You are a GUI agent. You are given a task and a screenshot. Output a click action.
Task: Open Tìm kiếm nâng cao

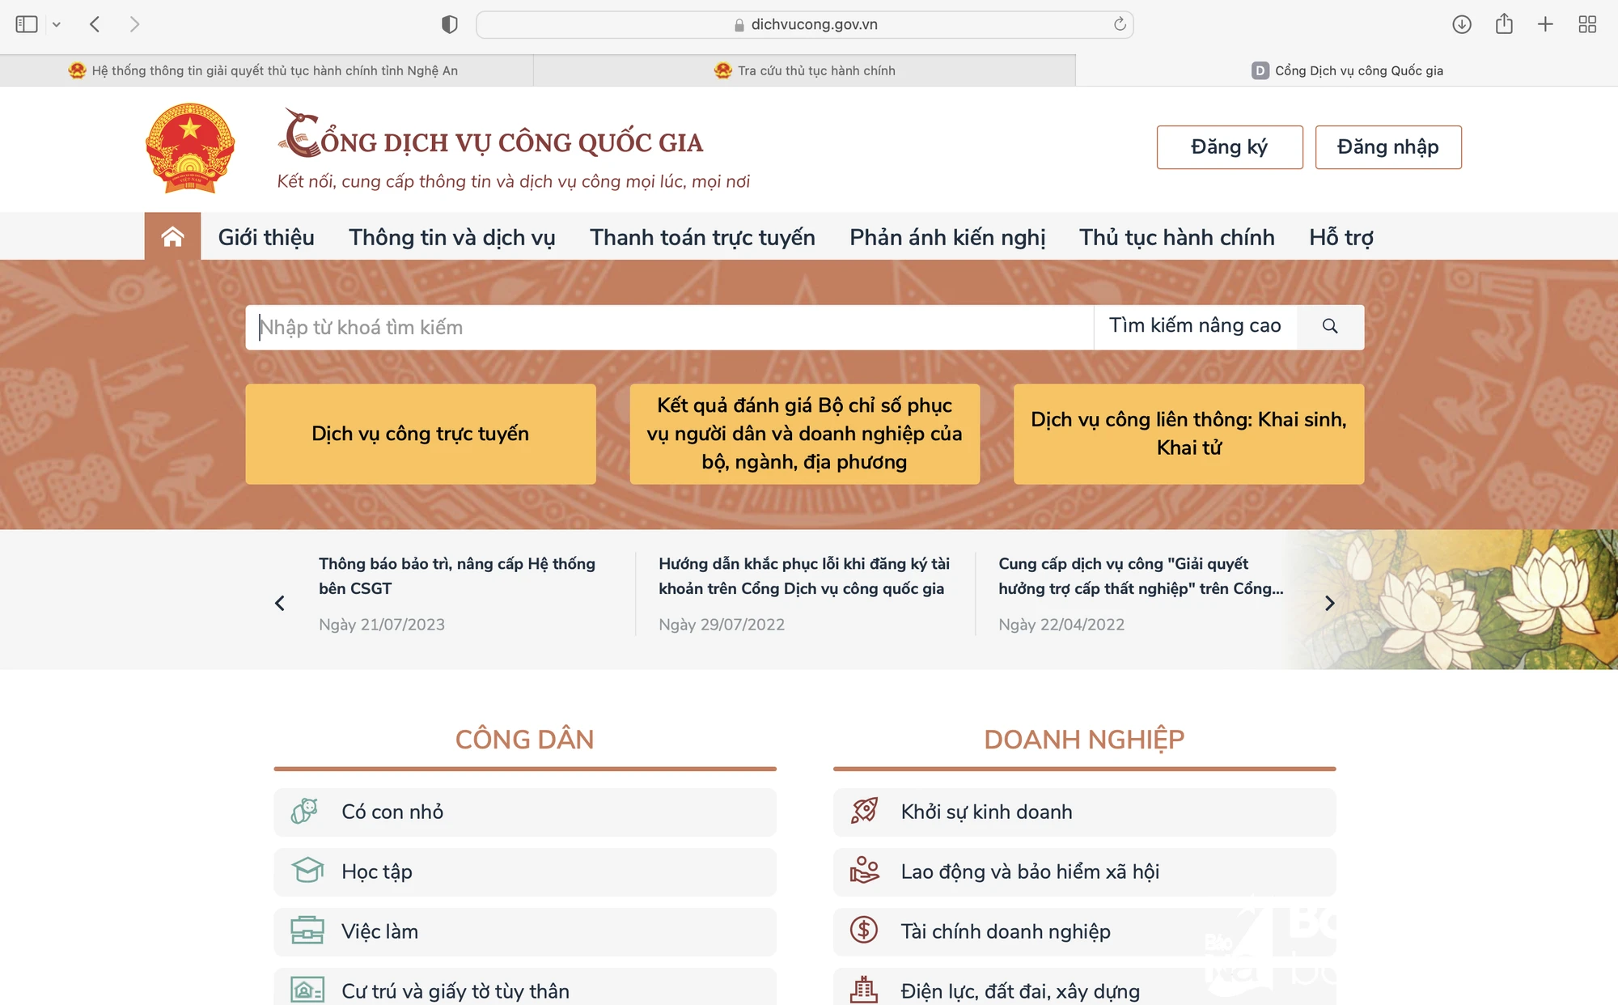click(1195, 326)
